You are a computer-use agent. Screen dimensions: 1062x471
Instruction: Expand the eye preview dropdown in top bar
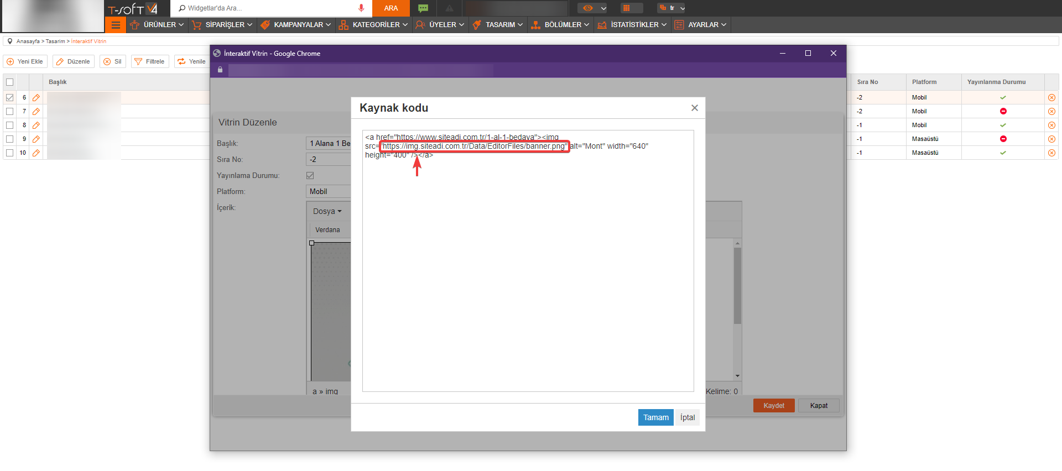(x=592, y=8)
